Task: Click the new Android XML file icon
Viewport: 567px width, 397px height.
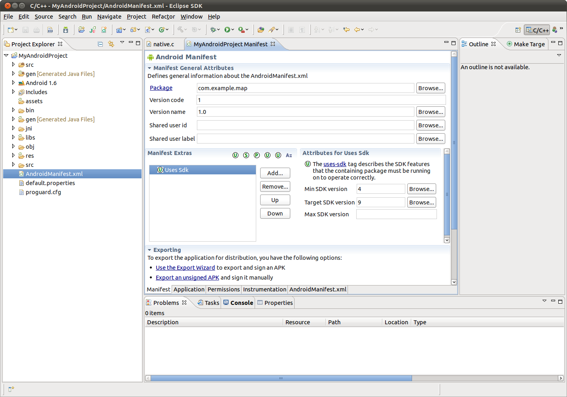Action: 104,30
